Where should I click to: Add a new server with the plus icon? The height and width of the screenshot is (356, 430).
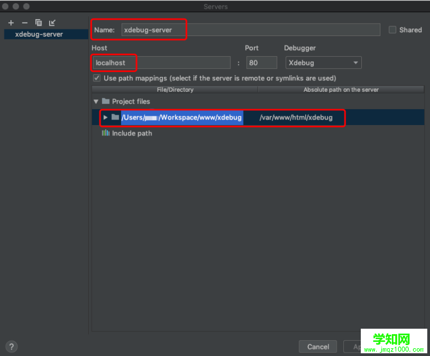11,23
